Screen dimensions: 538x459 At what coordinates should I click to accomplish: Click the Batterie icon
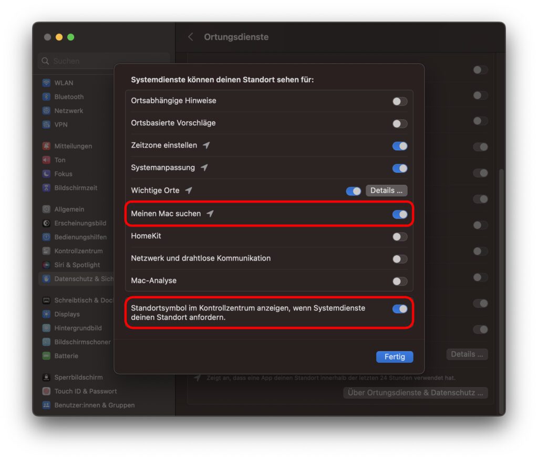point(46,356)
